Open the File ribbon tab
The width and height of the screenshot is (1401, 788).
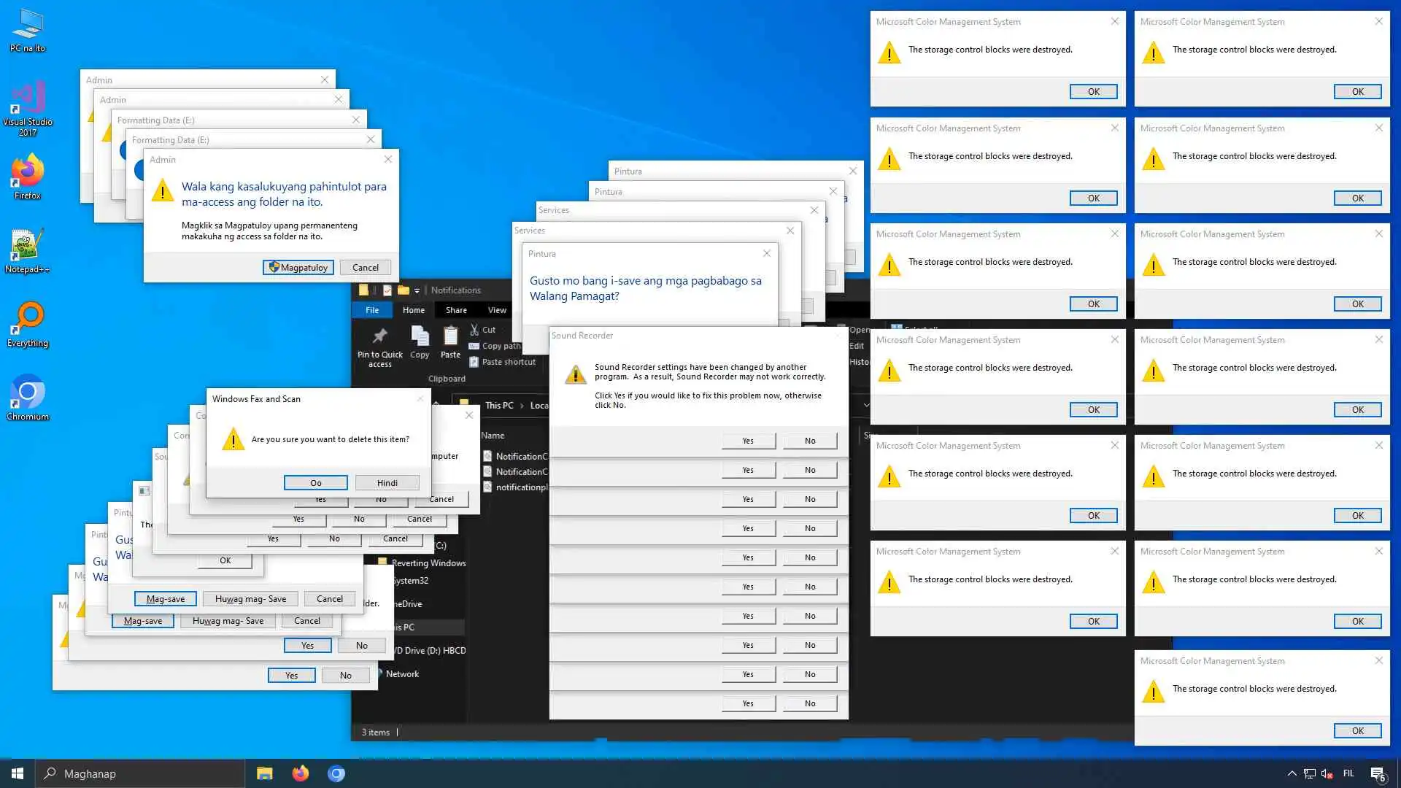[372, 310]
